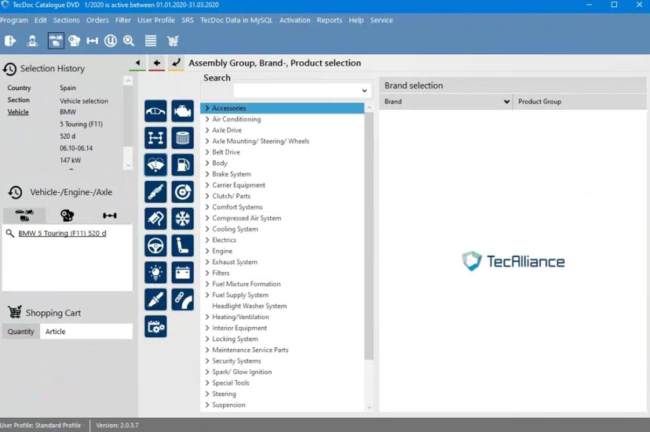The height and width of the screenshot is (432, 650).
Task: Select the brake disc assembly group icon
Action: (x=182, y=192)
